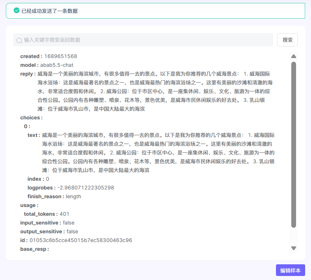Image resolution: width=311 pixels, height=280 pixels.
Task: Click the green success checkmark icon
Action: 16,11
